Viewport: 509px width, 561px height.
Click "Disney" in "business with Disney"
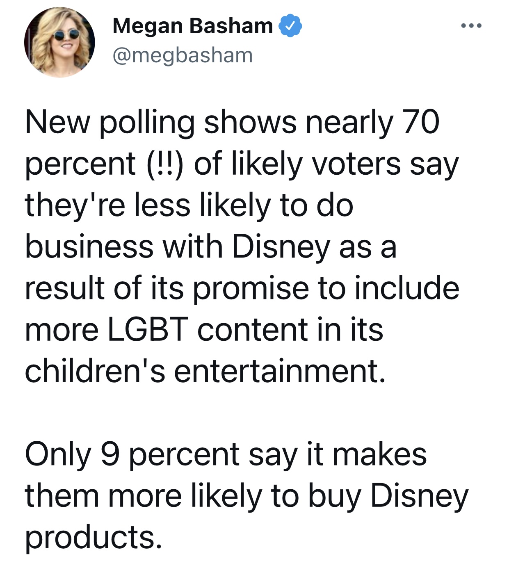(x=281, y=247)
